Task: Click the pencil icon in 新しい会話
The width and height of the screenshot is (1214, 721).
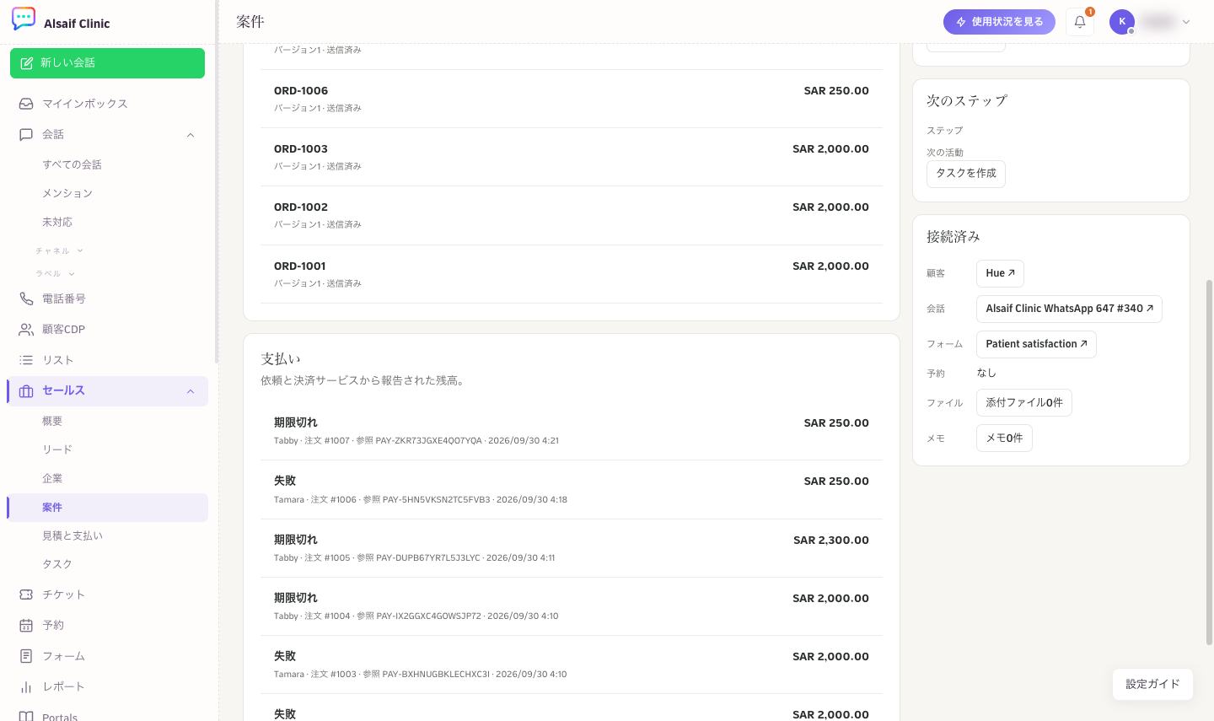Action: (27, 63)
